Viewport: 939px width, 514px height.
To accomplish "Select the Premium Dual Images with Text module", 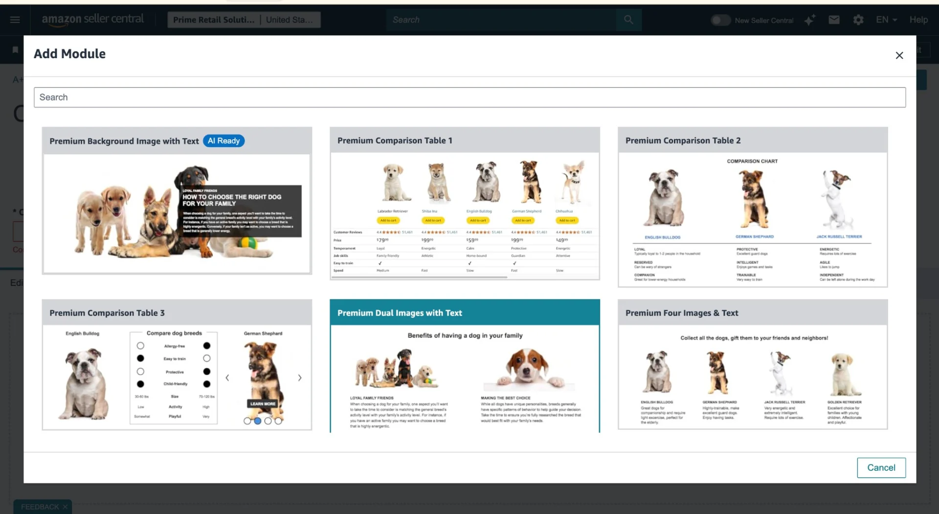I will (465, 365).
